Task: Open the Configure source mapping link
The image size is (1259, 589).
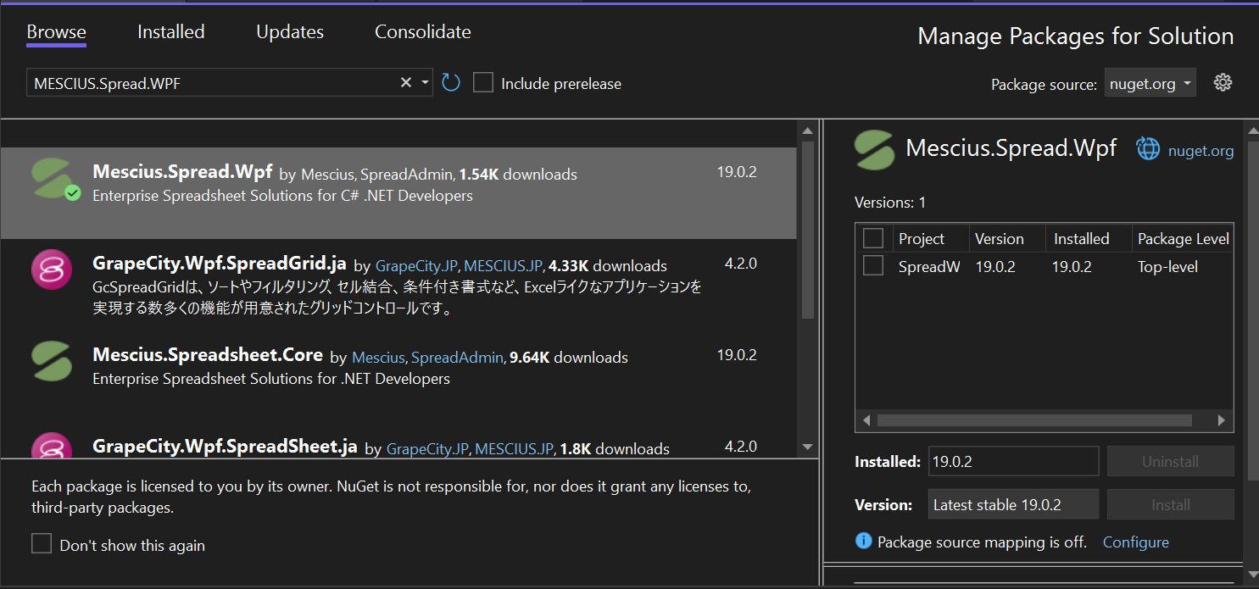Action: tap(1135, 542)
